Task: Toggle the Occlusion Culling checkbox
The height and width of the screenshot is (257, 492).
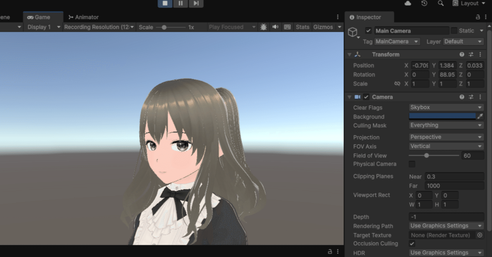Action: (x=412, y=244)
